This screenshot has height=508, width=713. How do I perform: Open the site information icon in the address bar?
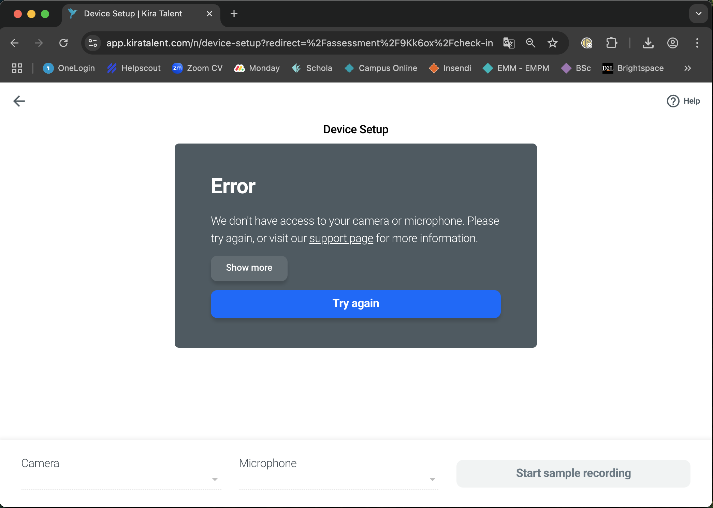pos(93,43)
